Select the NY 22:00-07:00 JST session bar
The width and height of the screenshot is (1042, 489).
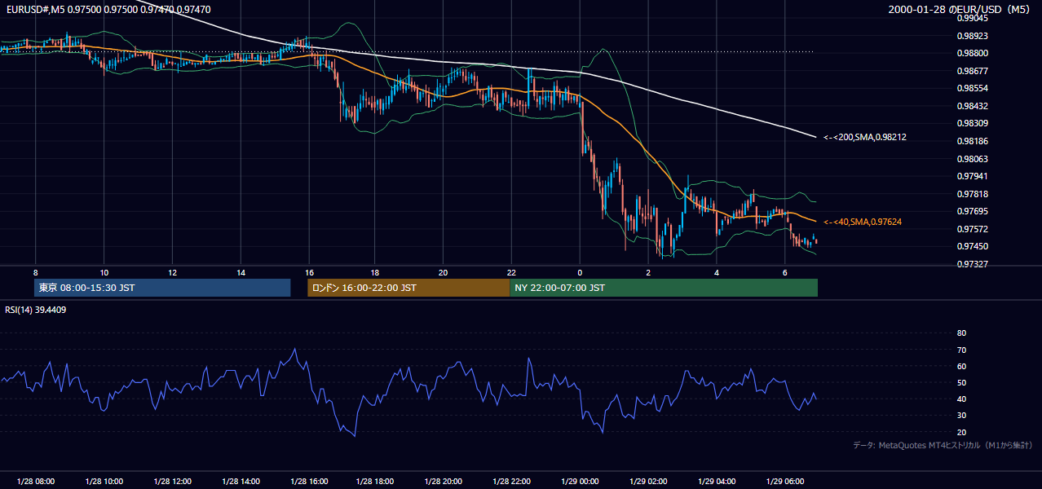[x=664, y=288]
